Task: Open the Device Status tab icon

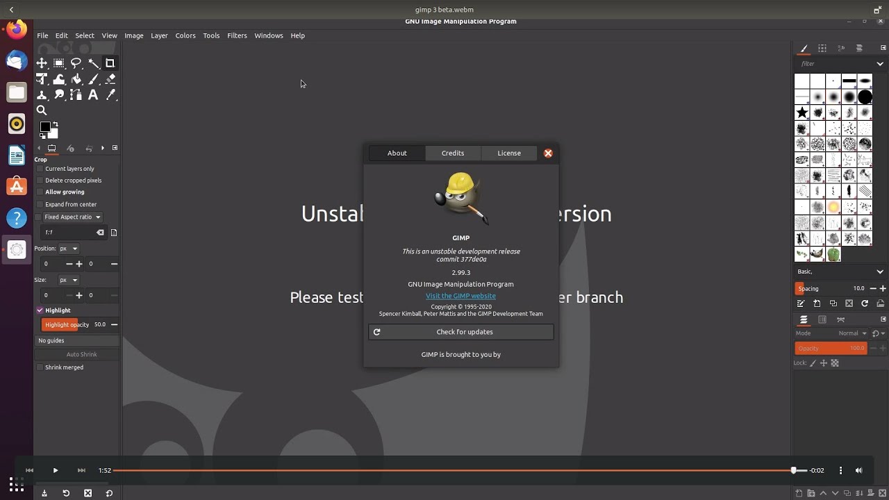Action: pos(70,148)
